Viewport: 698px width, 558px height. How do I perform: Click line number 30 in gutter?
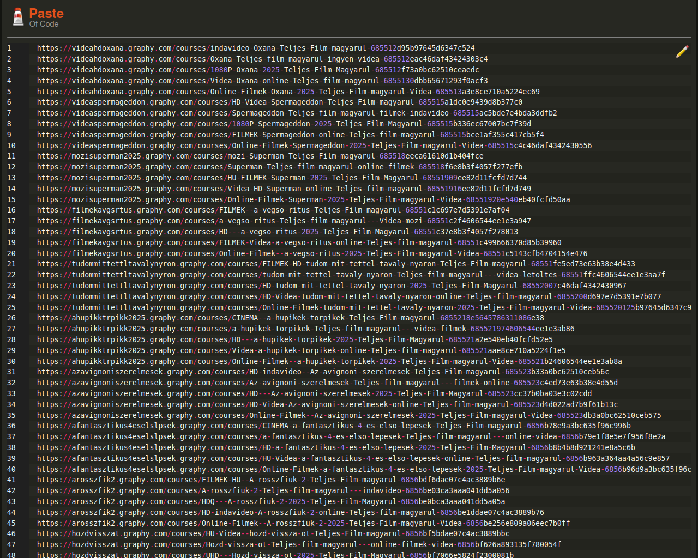(11, 361)
